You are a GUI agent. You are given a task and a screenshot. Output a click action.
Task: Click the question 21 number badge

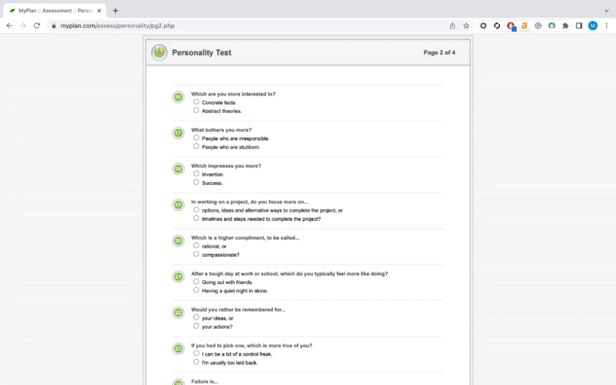coord(178,277)
